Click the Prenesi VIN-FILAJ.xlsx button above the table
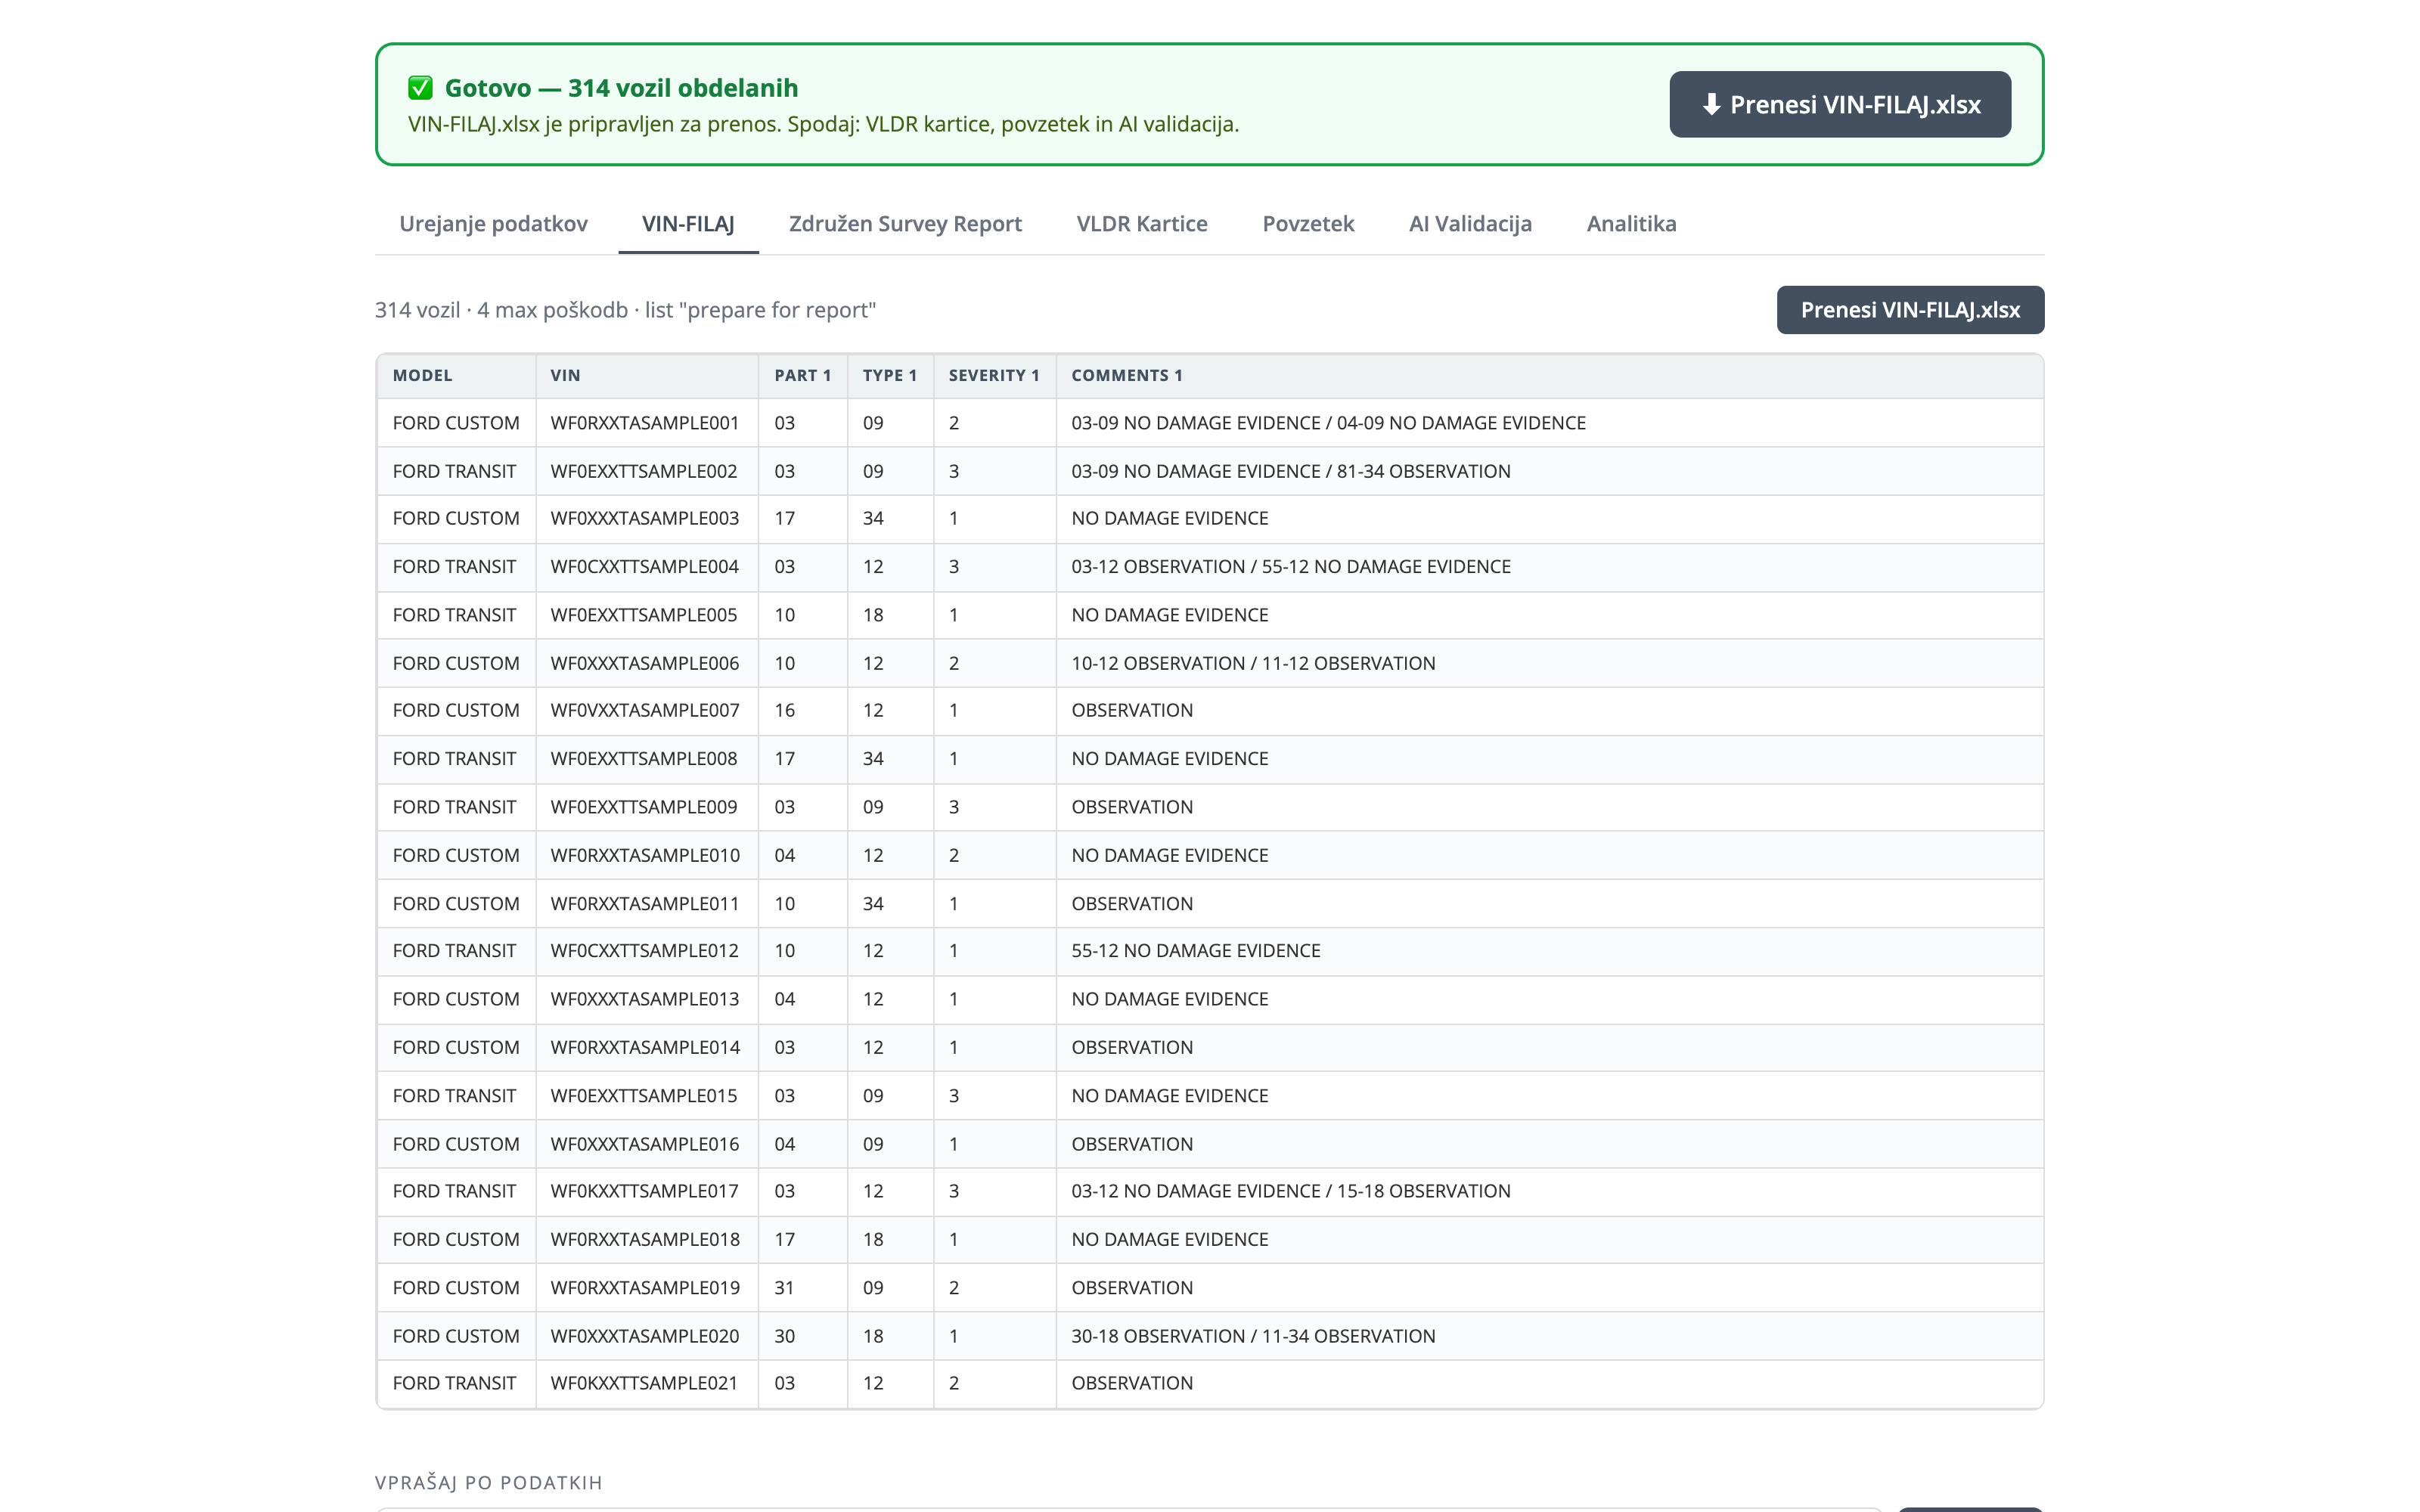The image size is (2420, 1512). (x=1910, y=310)
